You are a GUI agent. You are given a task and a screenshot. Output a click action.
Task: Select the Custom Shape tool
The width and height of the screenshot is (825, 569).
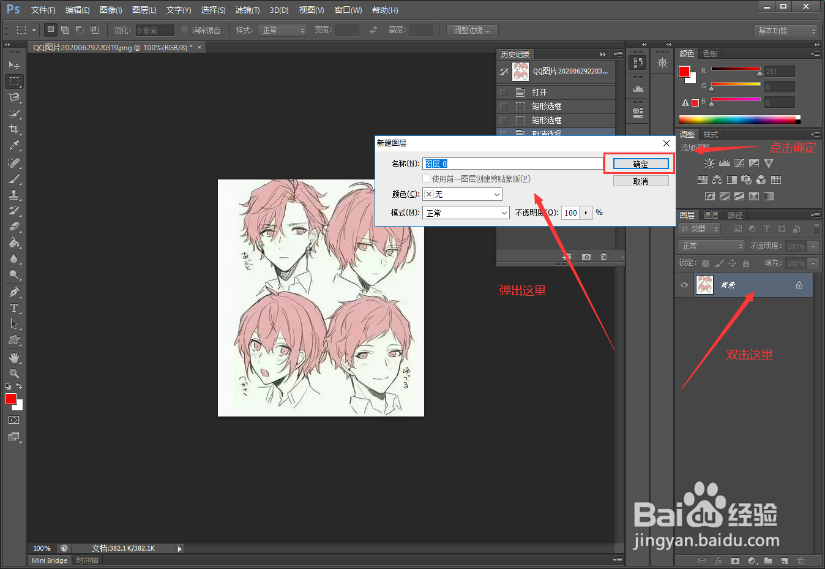14,340
